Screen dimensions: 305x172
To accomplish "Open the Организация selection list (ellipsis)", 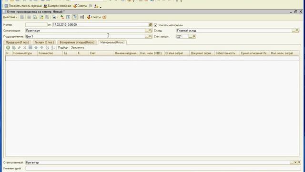I will [x=147, y=31].
